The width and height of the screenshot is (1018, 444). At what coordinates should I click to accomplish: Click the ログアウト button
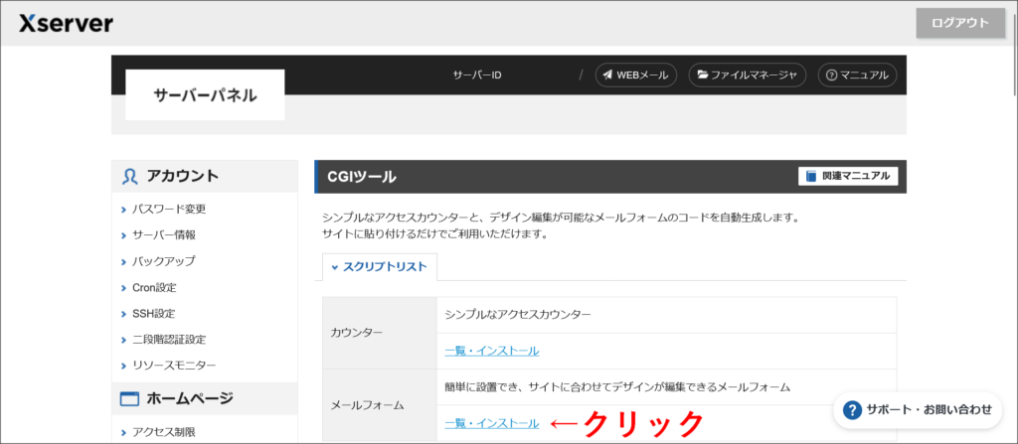[960, 23]
